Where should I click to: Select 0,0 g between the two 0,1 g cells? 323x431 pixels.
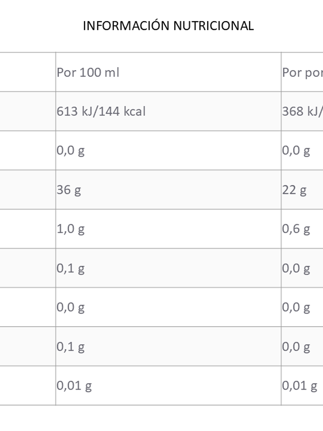pos(71,307)
